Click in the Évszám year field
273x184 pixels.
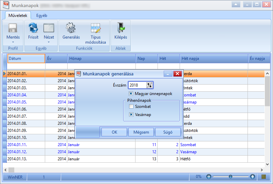[x=138, y=85]
